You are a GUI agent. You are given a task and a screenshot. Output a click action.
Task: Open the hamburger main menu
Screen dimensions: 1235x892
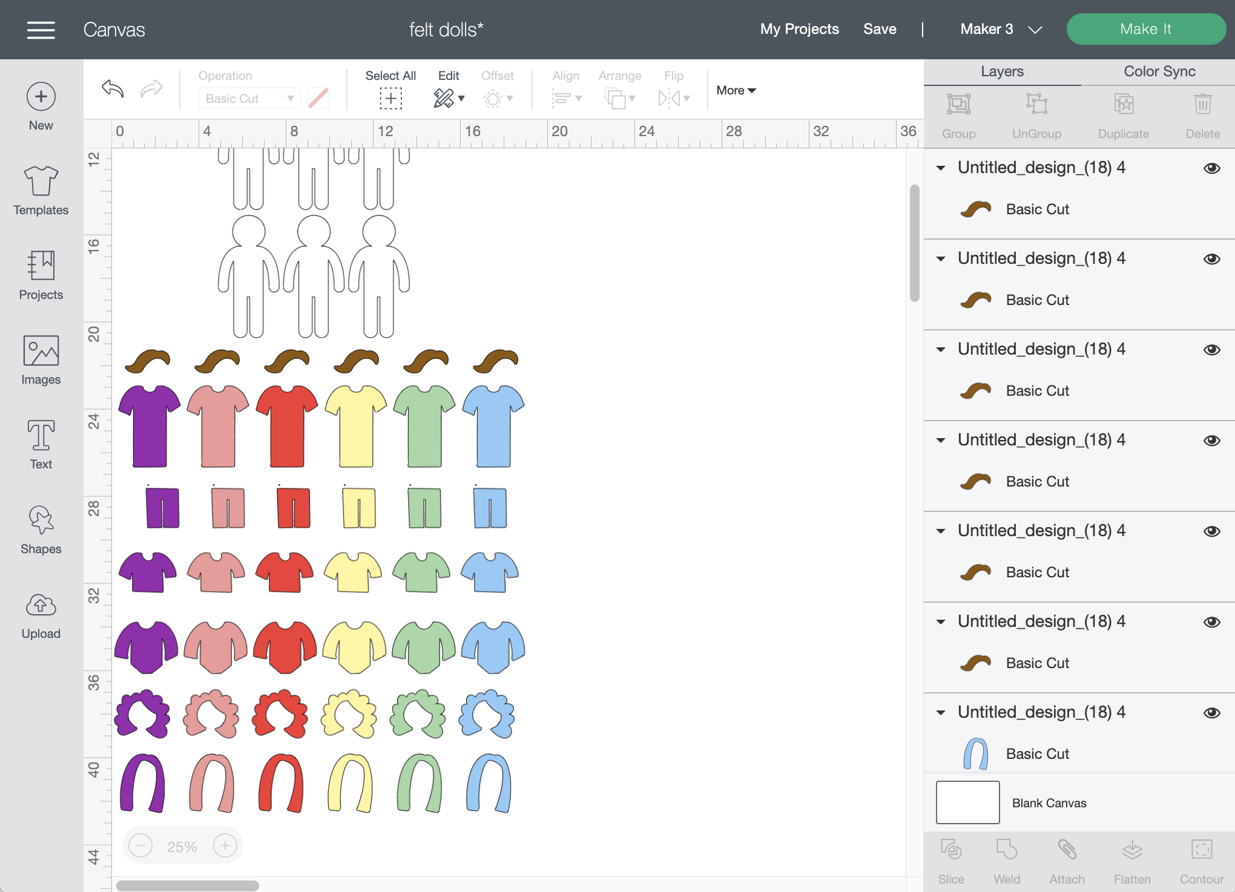coord(41,30)
